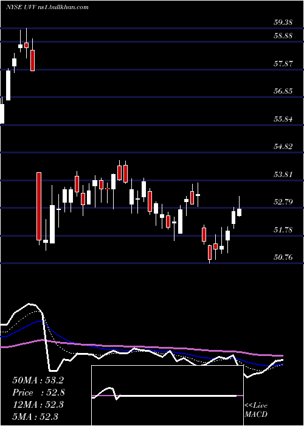The width and height of the screenshot is (304, 426).
Task: Click the 59.38 price level label
Action: [x=283, y=23]
